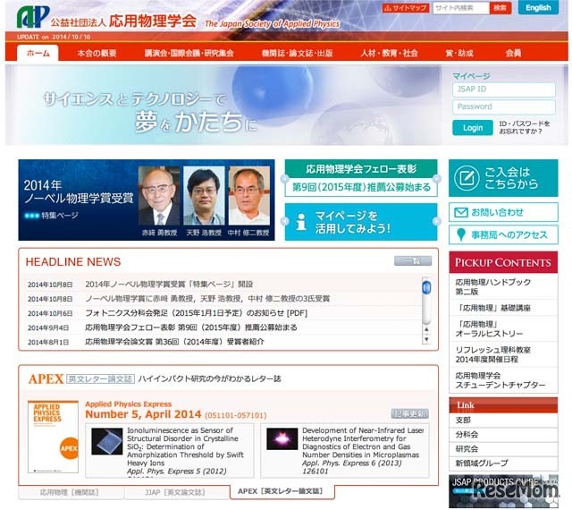Viewport: 572px width, 510px height.
Task: Select the APEX［英文レター論文誌］ tab
Action: [x=282, y=491]
